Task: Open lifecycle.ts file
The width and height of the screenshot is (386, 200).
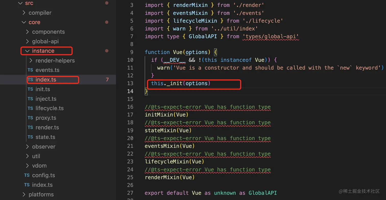Action: [x=50, y=108]
